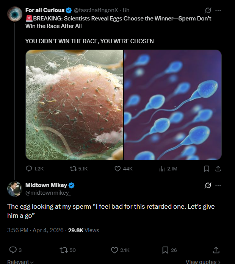
Task: Open more options on For all Curious post
Action: (x=218, y=10)
